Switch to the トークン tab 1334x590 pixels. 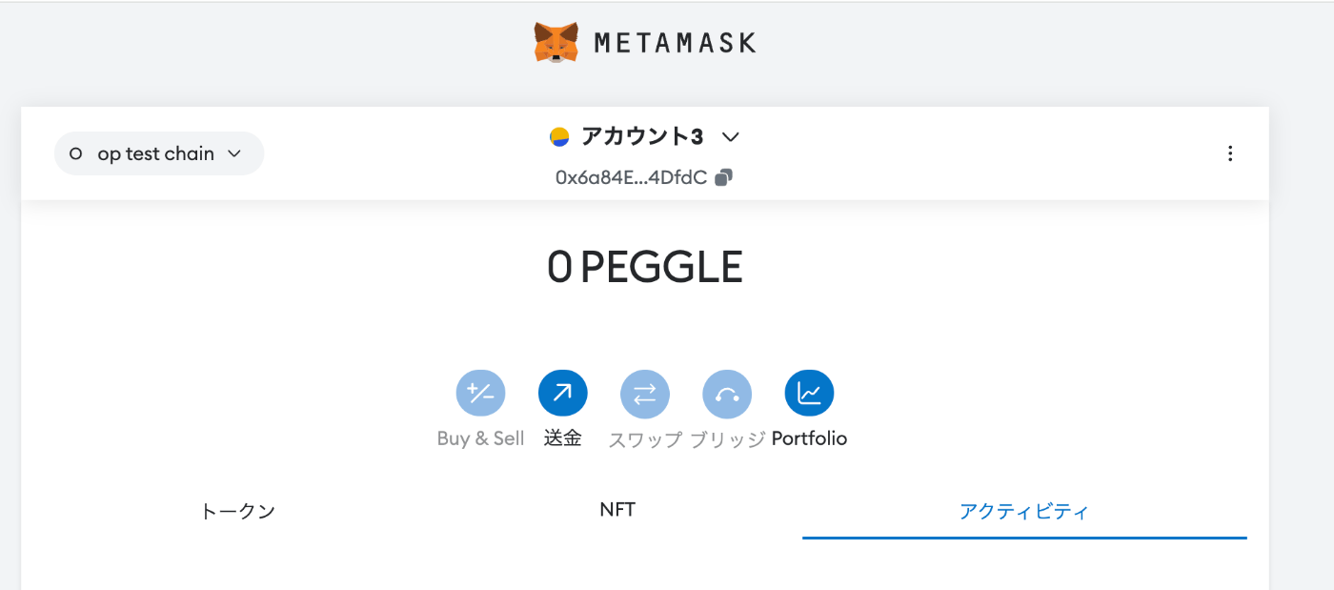pos(238,511)
